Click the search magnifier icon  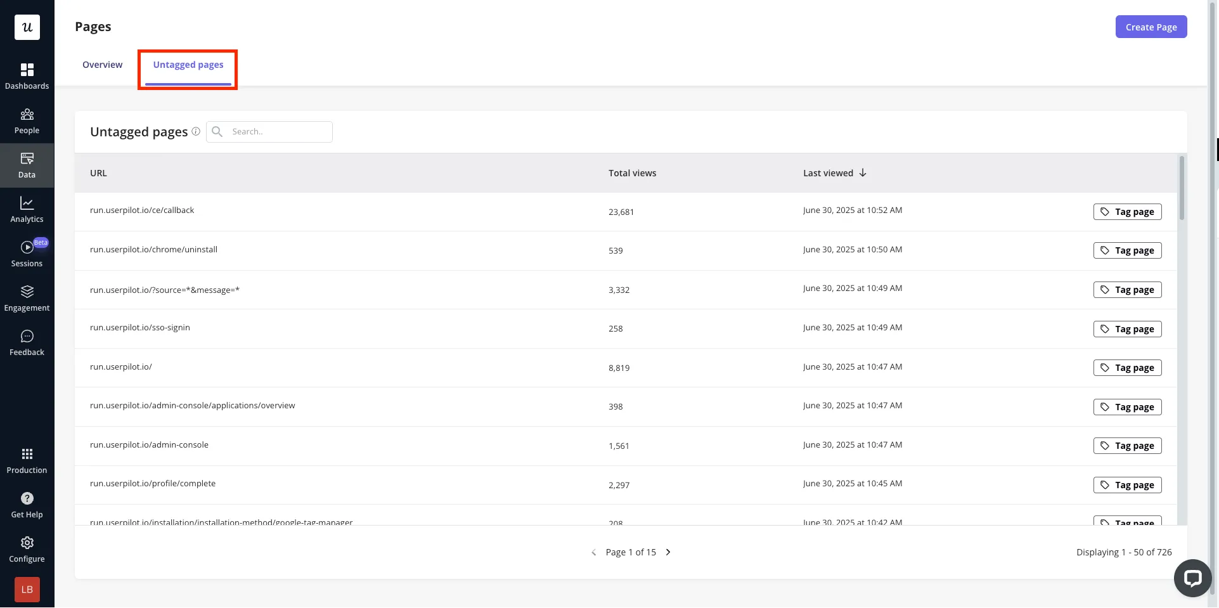[x=217, y=131]
